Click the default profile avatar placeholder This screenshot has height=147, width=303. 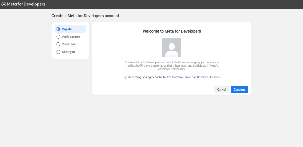(172, 48)
